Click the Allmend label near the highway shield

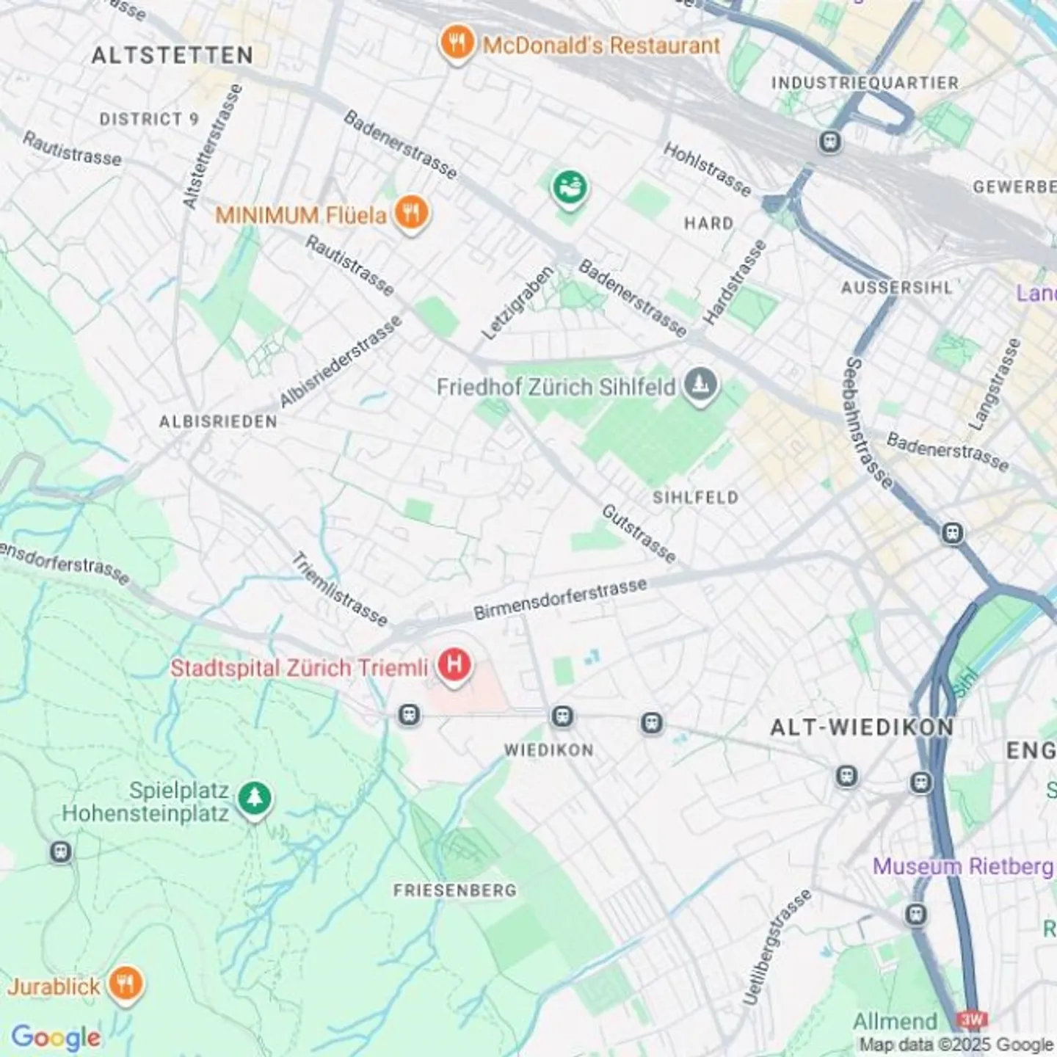tap(895, 1021)
